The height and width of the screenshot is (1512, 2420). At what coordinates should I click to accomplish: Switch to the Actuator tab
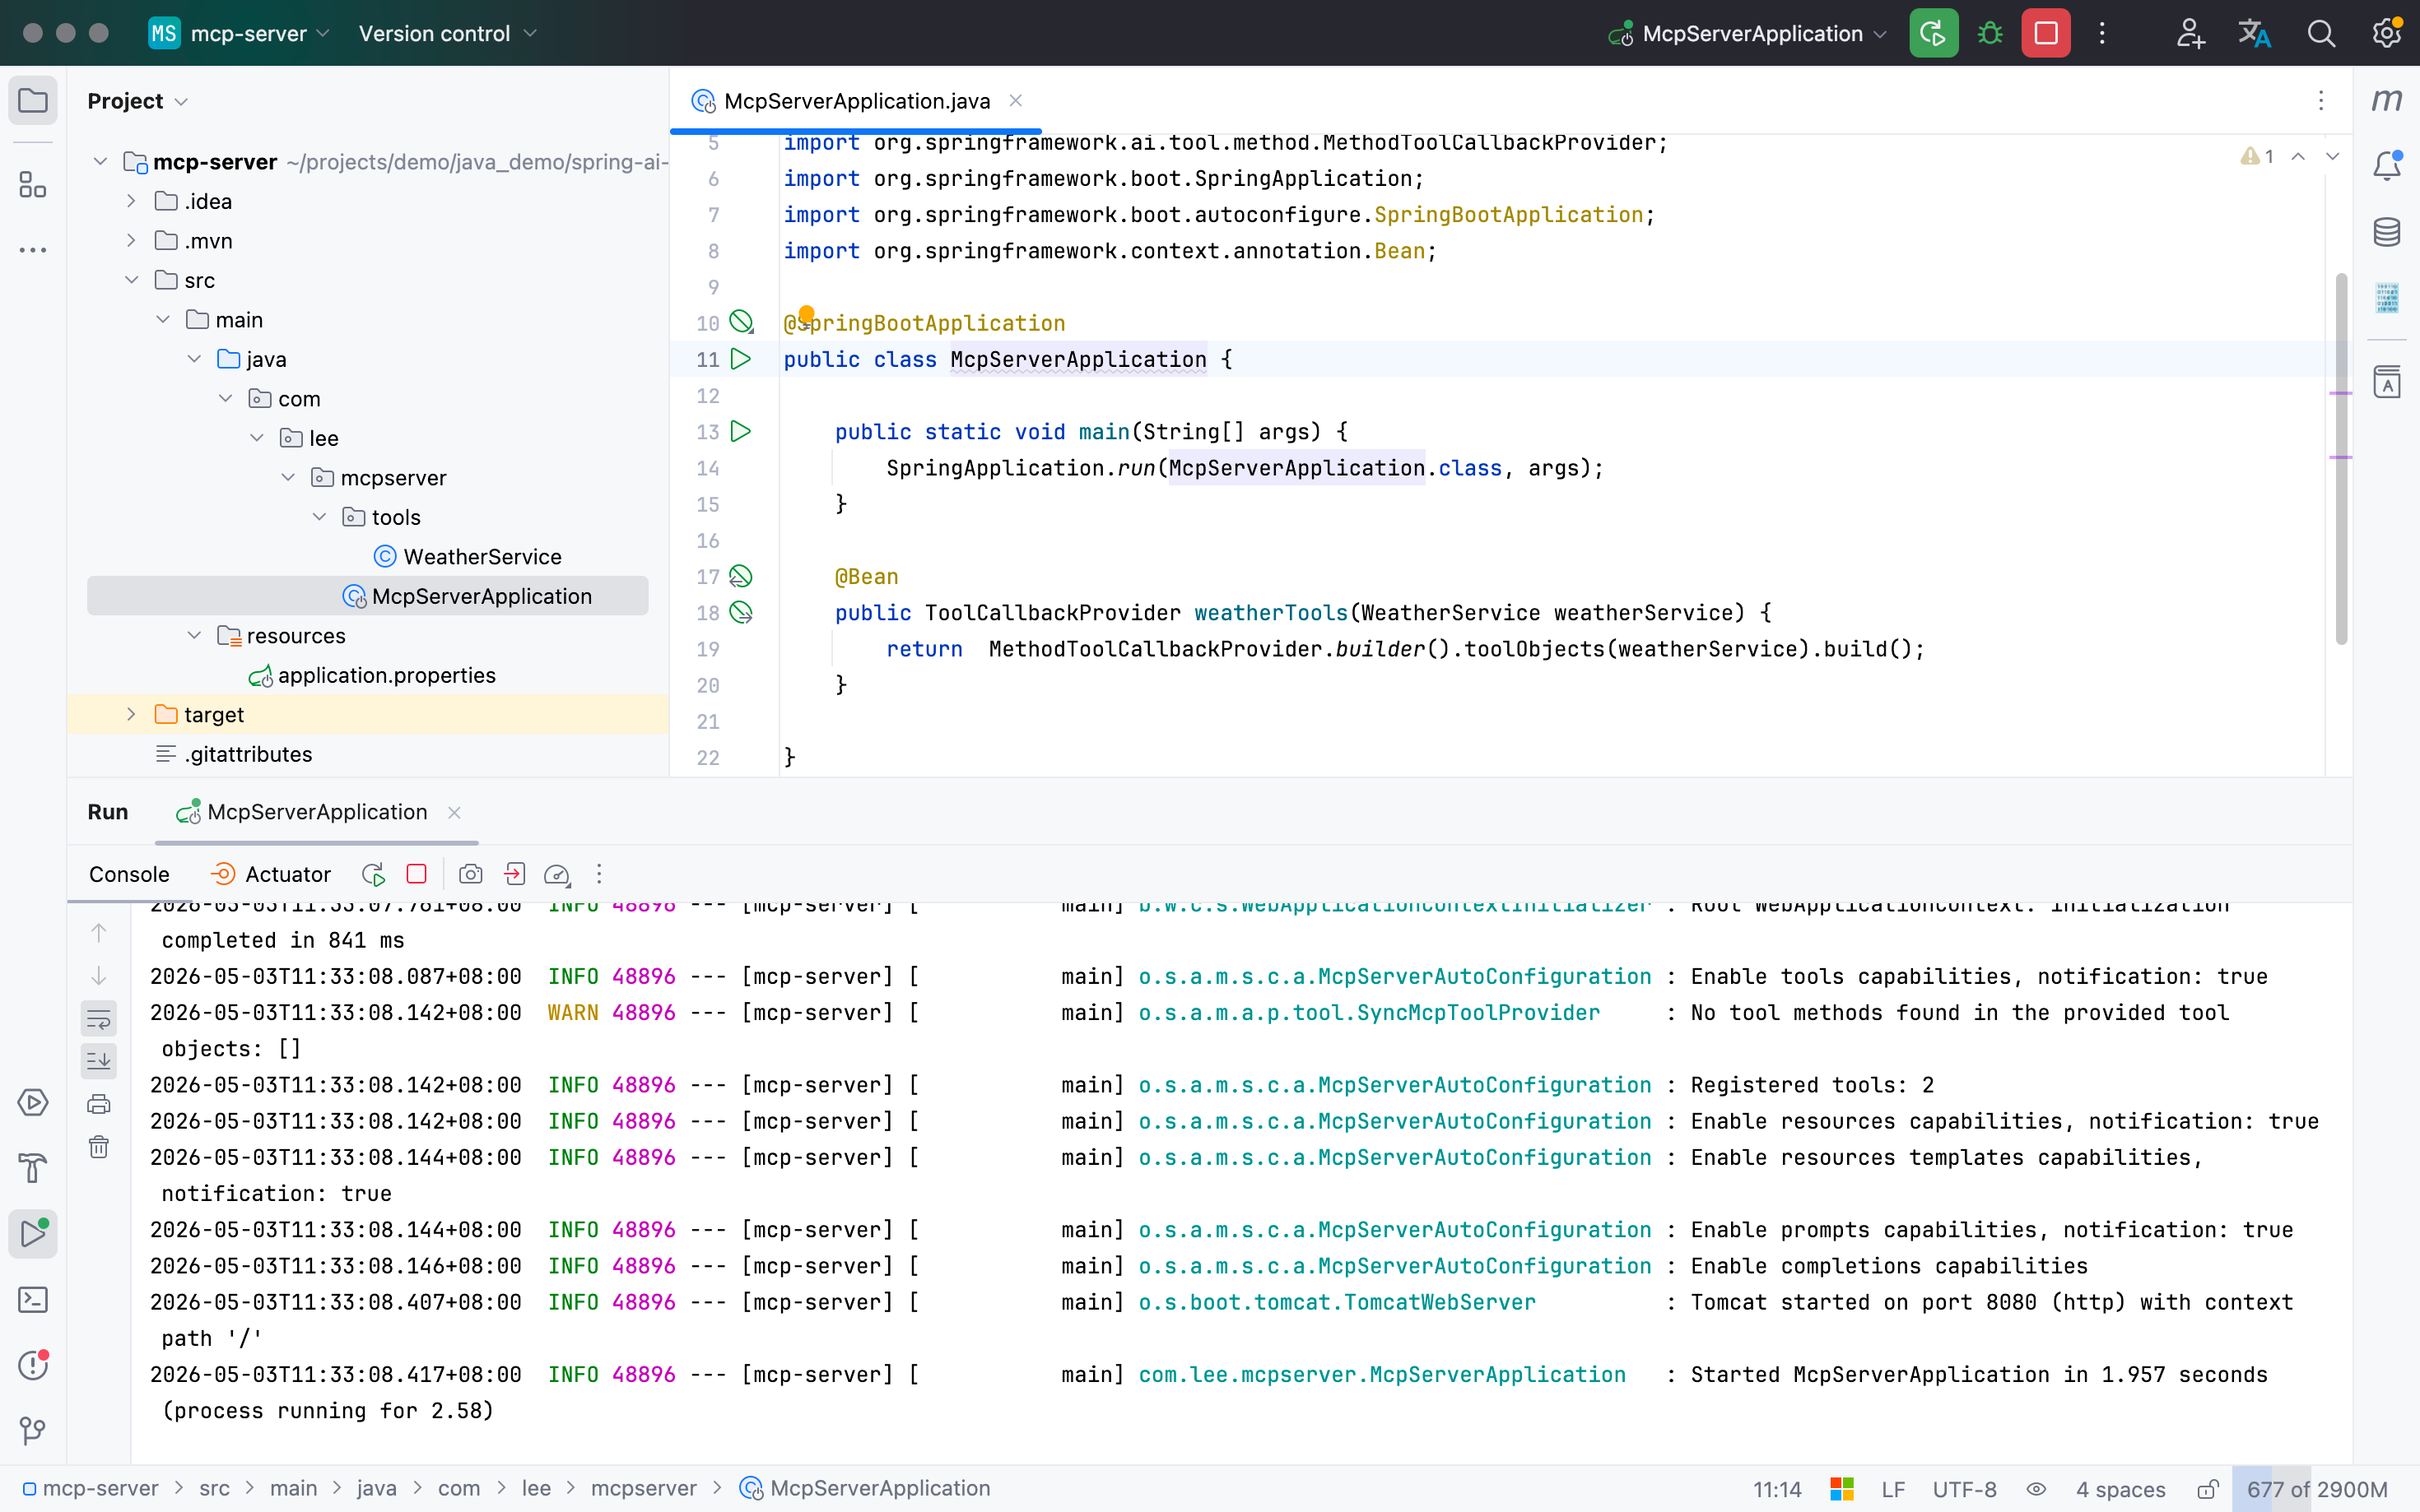coord(270,874)
